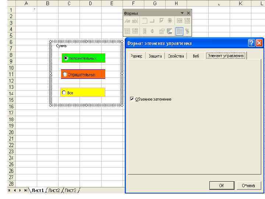Go to last sheet navigation arrow
Screen dimensions: 265x199
(x=26, y=191)
